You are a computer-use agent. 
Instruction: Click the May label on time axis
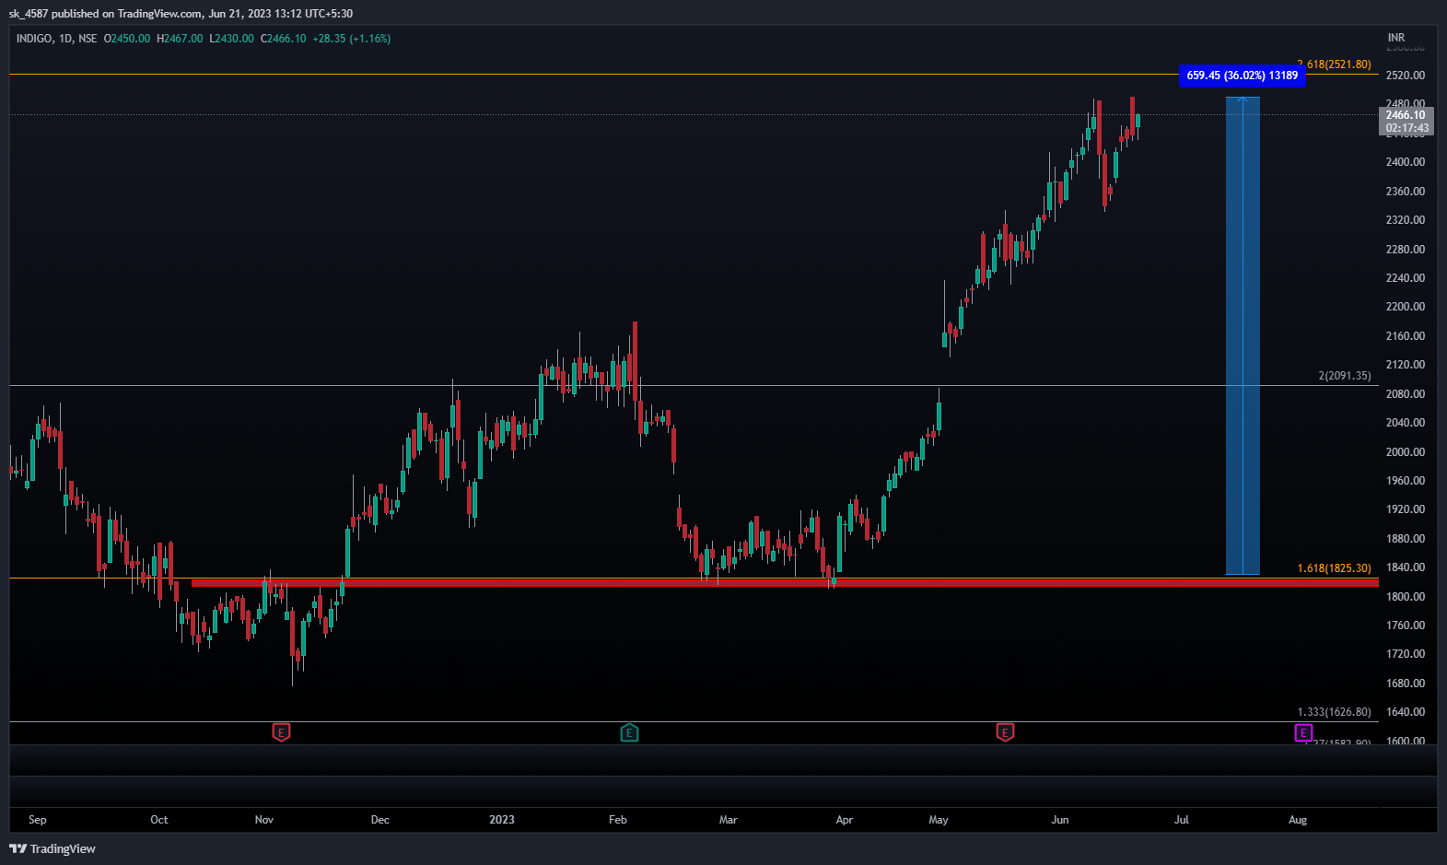coord(939,820)
